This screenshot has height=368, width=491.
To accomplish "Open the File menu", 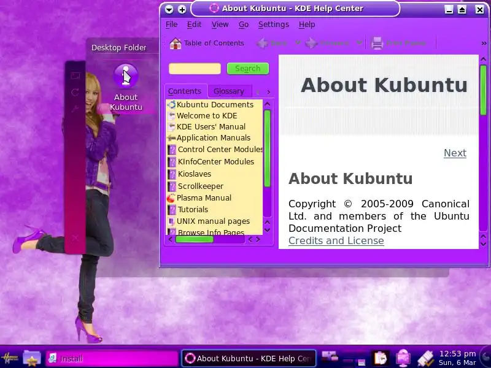I will tap(171, 25).
